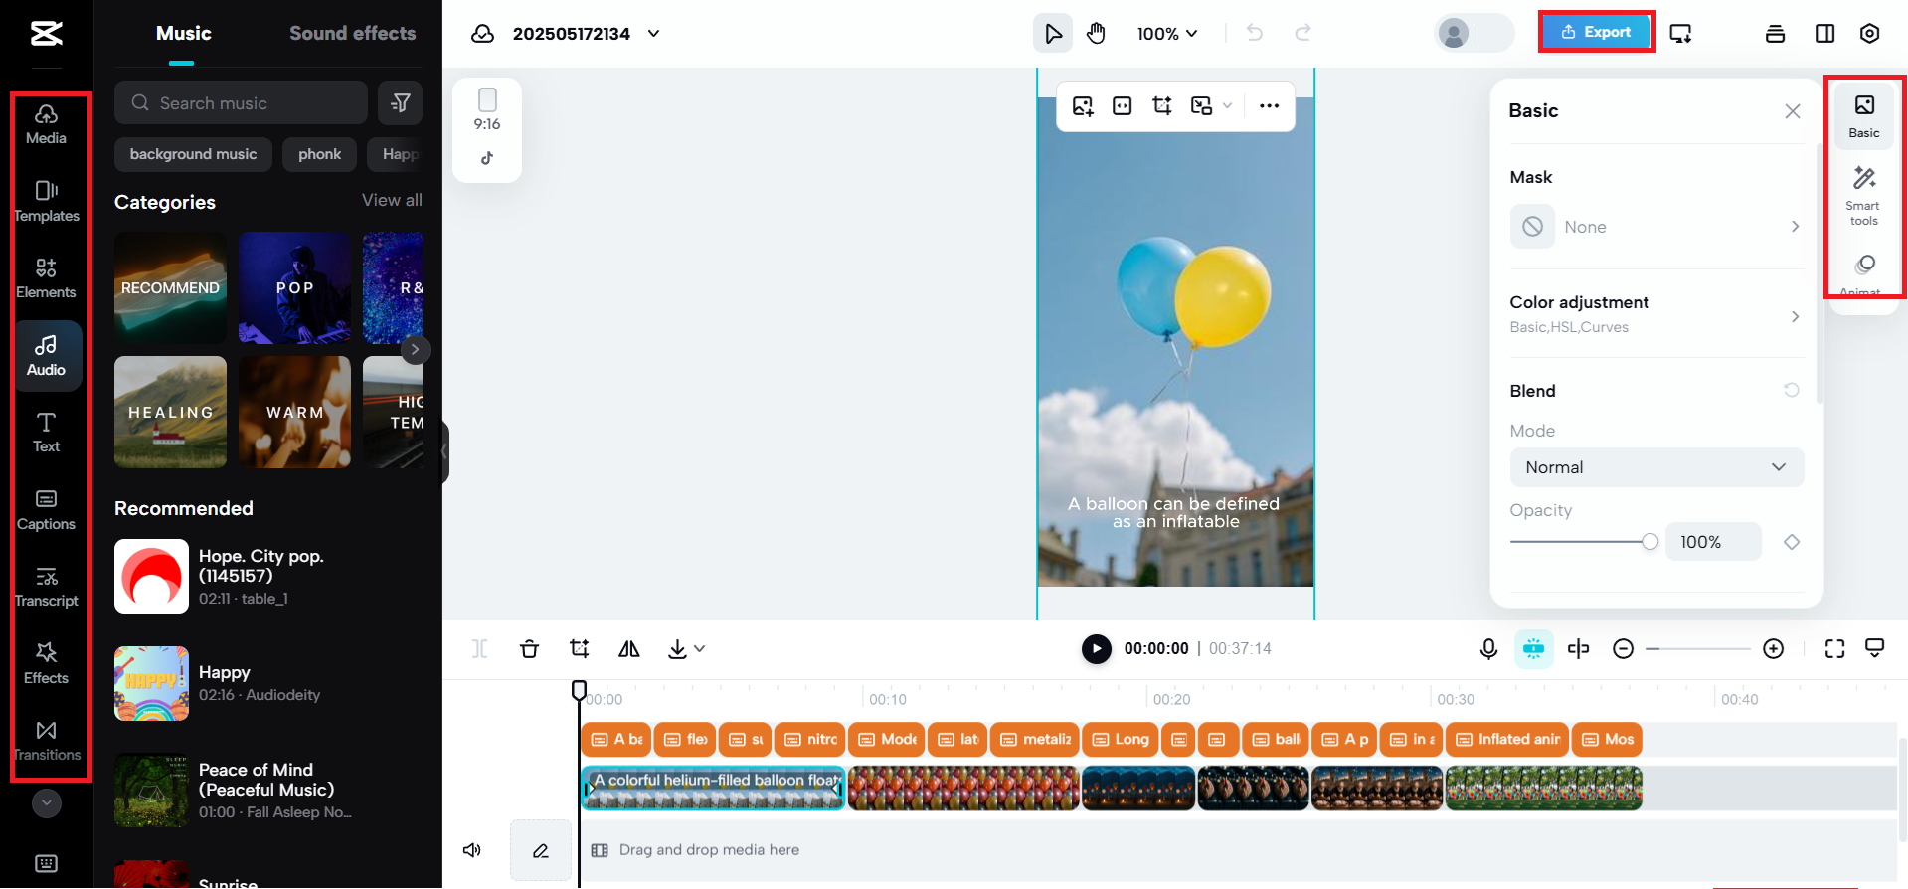The image size is (1908, 889).
Task: Undo the last action
Action: [1255, 34]
